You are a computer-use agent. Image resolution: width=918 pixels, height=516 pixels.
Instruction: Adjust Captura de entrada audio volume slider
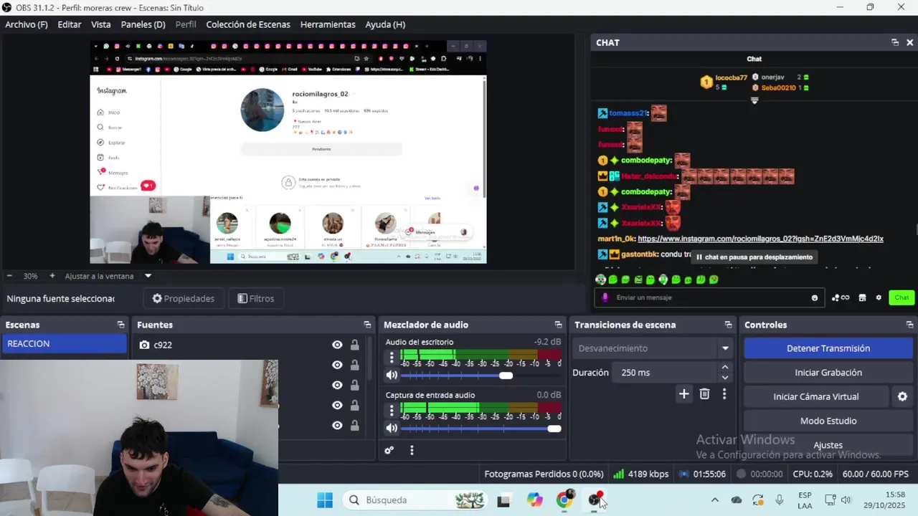click(x=481, y=429)
